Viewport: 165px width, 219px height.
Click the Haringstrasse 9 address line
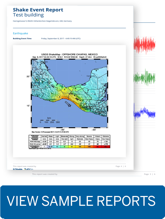coord(42,21)
